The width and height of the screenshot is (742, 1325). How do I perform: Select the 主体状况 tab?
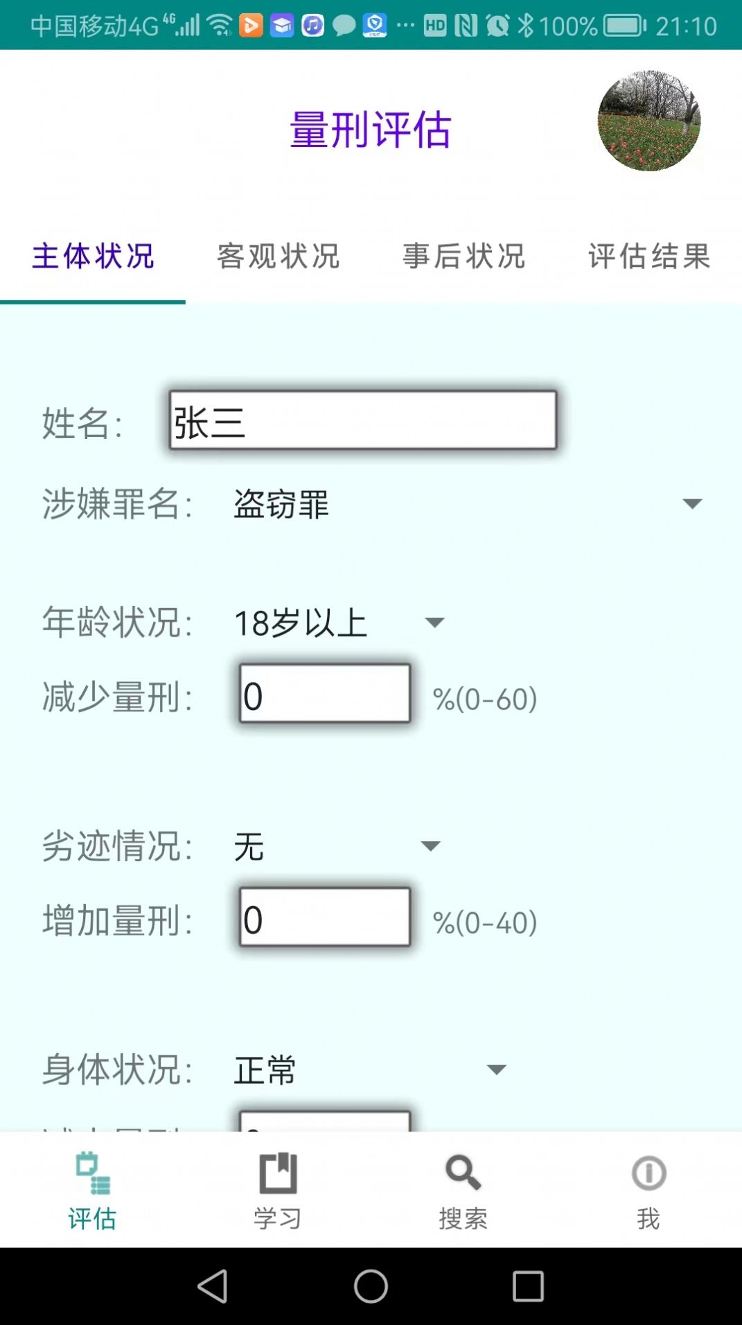[93, 257]
